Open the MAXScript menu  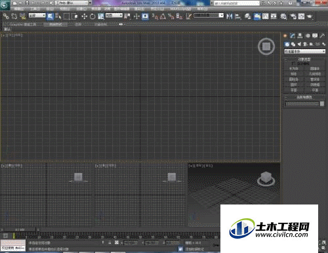pos(180,9)
